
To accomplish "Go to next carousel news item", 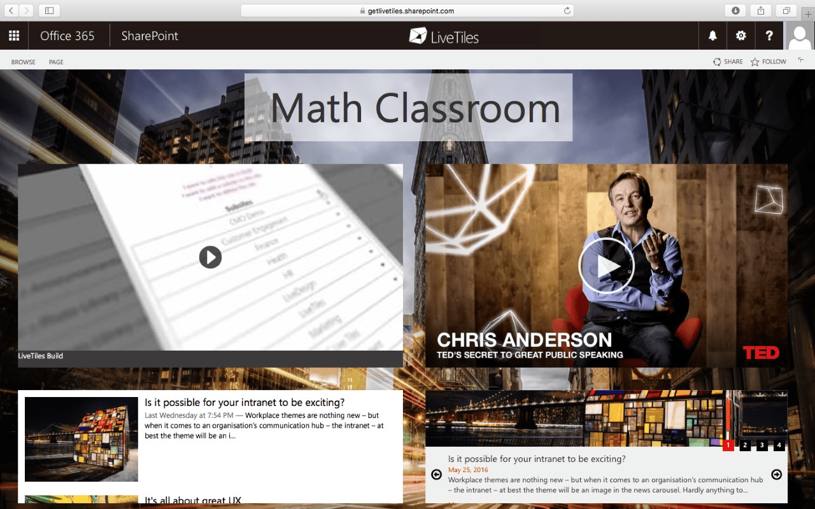I will click(776, 474).
